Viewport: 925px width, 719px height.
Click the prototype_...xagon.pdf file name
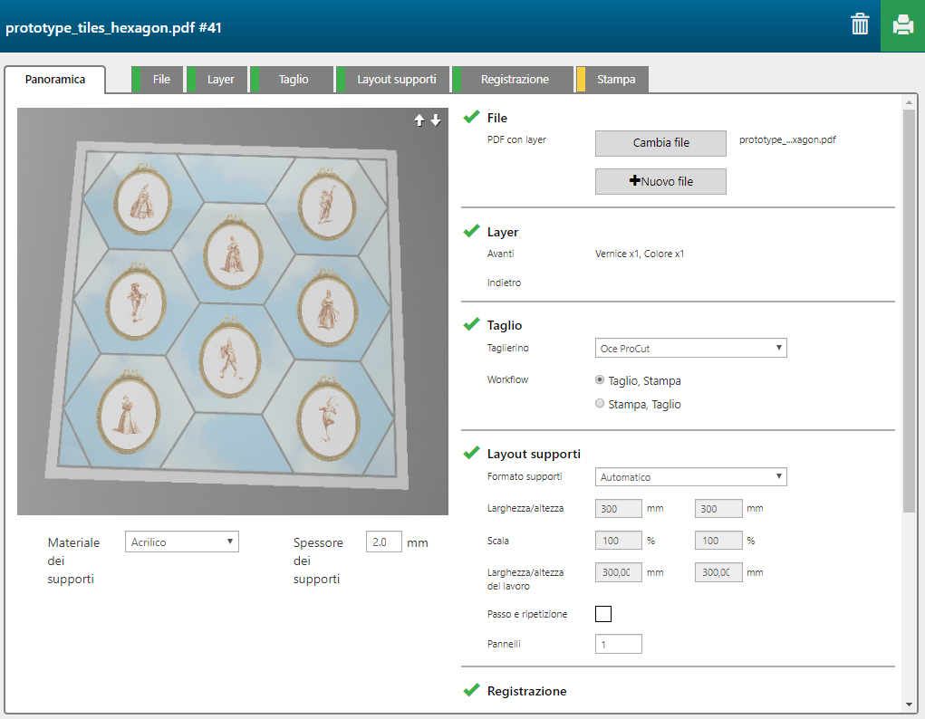[787, 139]
